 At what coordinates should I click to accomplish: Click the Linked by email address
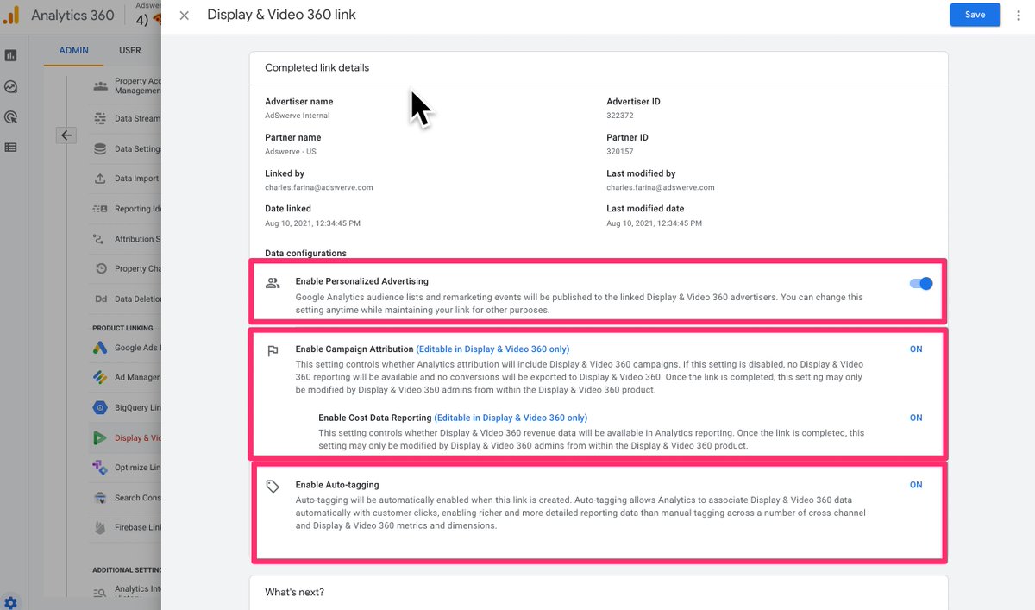319,187
